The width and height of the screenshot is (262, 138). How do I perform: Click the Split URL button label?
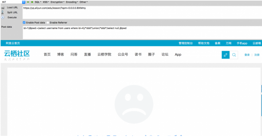click(12, 12)
